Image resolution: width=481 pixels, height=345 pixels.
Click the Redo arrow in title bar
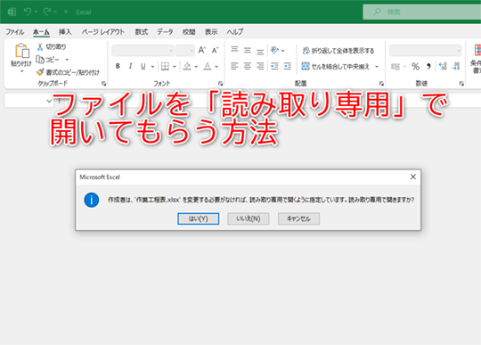47,12
